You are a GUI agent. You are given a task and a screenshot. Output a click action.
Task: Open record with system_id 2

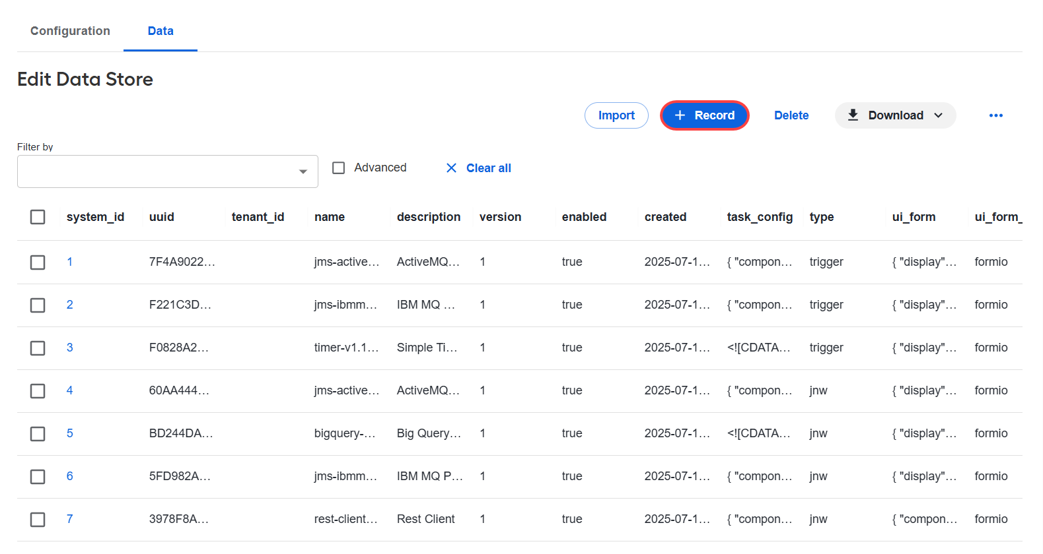(69, 305)
